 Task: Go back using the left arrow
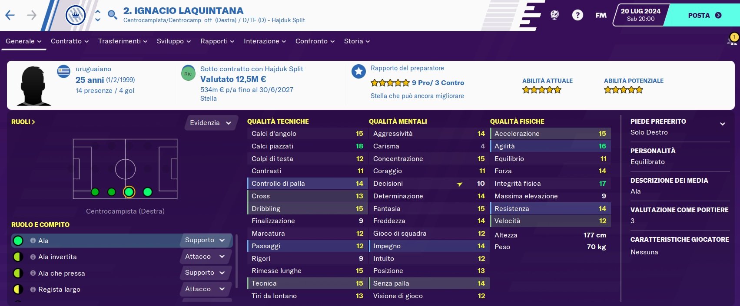pos(10,16)
